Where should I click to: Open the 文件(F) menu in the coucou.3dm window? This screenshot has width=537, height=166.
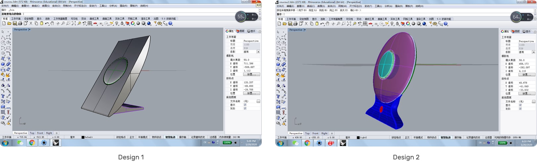5,6
